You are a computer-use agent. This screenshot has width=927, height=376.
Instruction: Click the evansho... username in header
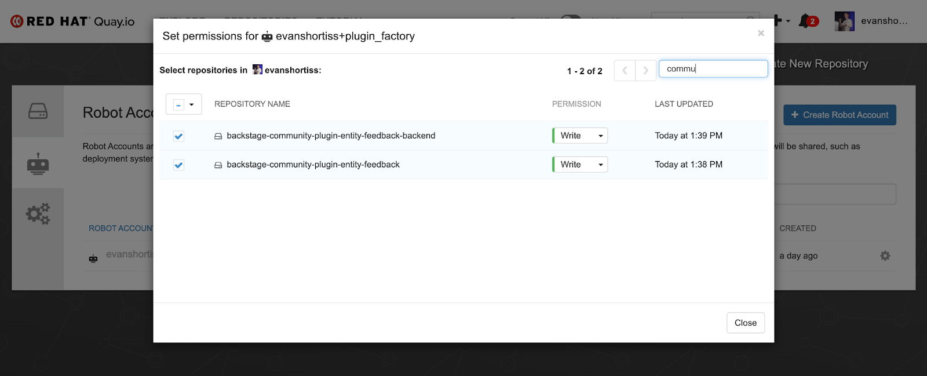[884, 21]
